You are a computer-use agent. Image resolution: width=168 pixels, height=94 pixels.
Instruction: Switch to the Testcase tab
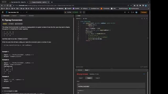[x=79, y=70]
